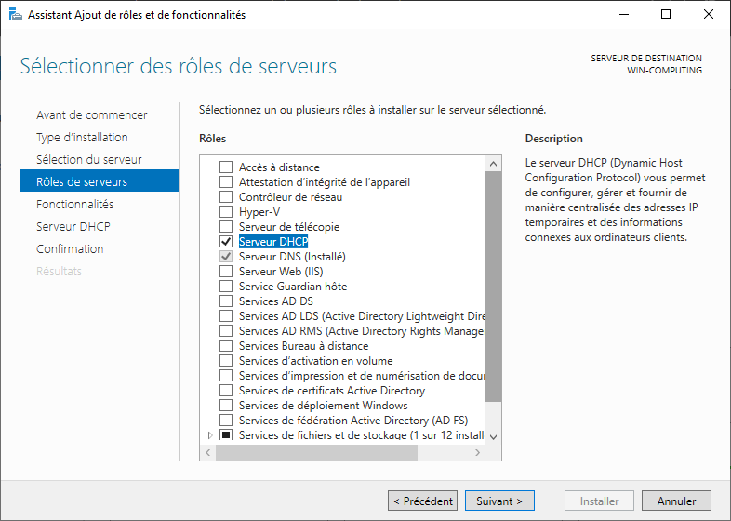Viewport: 731px width, 521px height.
Task: Click the horizontal scrollbar under the roles list
Action: (344, 452)
